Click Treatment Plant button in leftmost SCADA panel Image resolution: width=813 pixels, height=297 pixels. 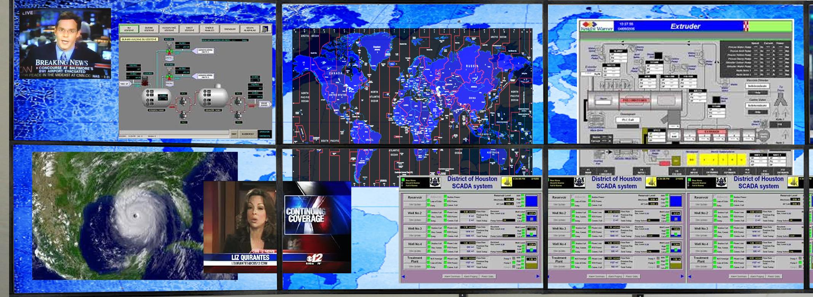[x=415, y=259]
